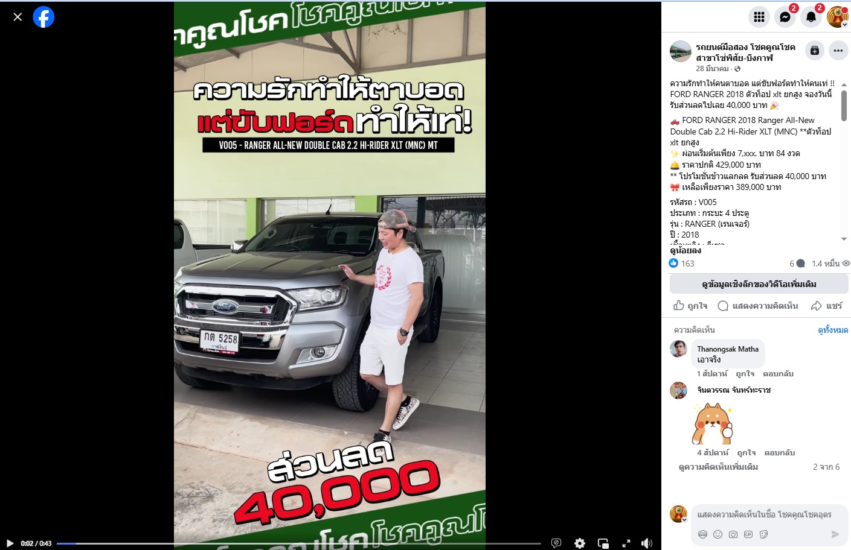Open the Messenger chats icon

point(785,17)
